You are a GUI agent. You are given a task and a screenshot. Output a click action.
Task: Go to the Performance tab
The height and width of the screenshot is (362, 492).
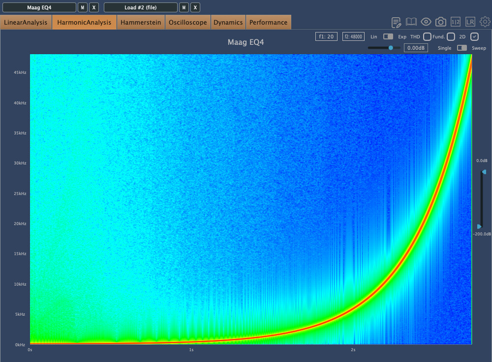(x=268, y=22)
